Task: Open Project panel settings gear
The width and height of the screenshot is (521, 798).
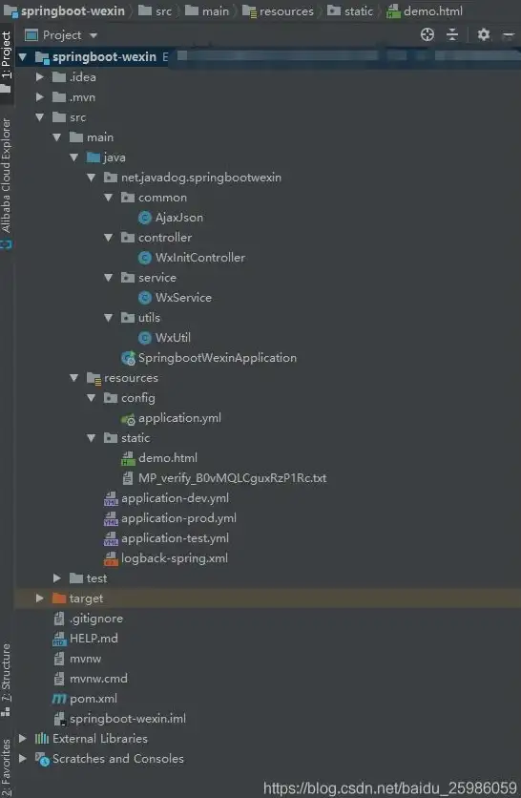Action: coord(484,34)
